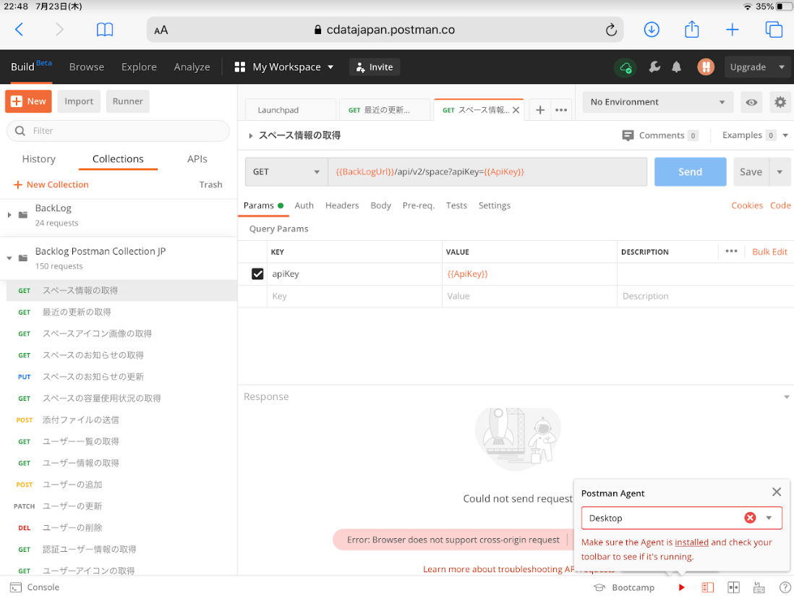
Task: Open the Tests request tab
Action: click(456, 205)
